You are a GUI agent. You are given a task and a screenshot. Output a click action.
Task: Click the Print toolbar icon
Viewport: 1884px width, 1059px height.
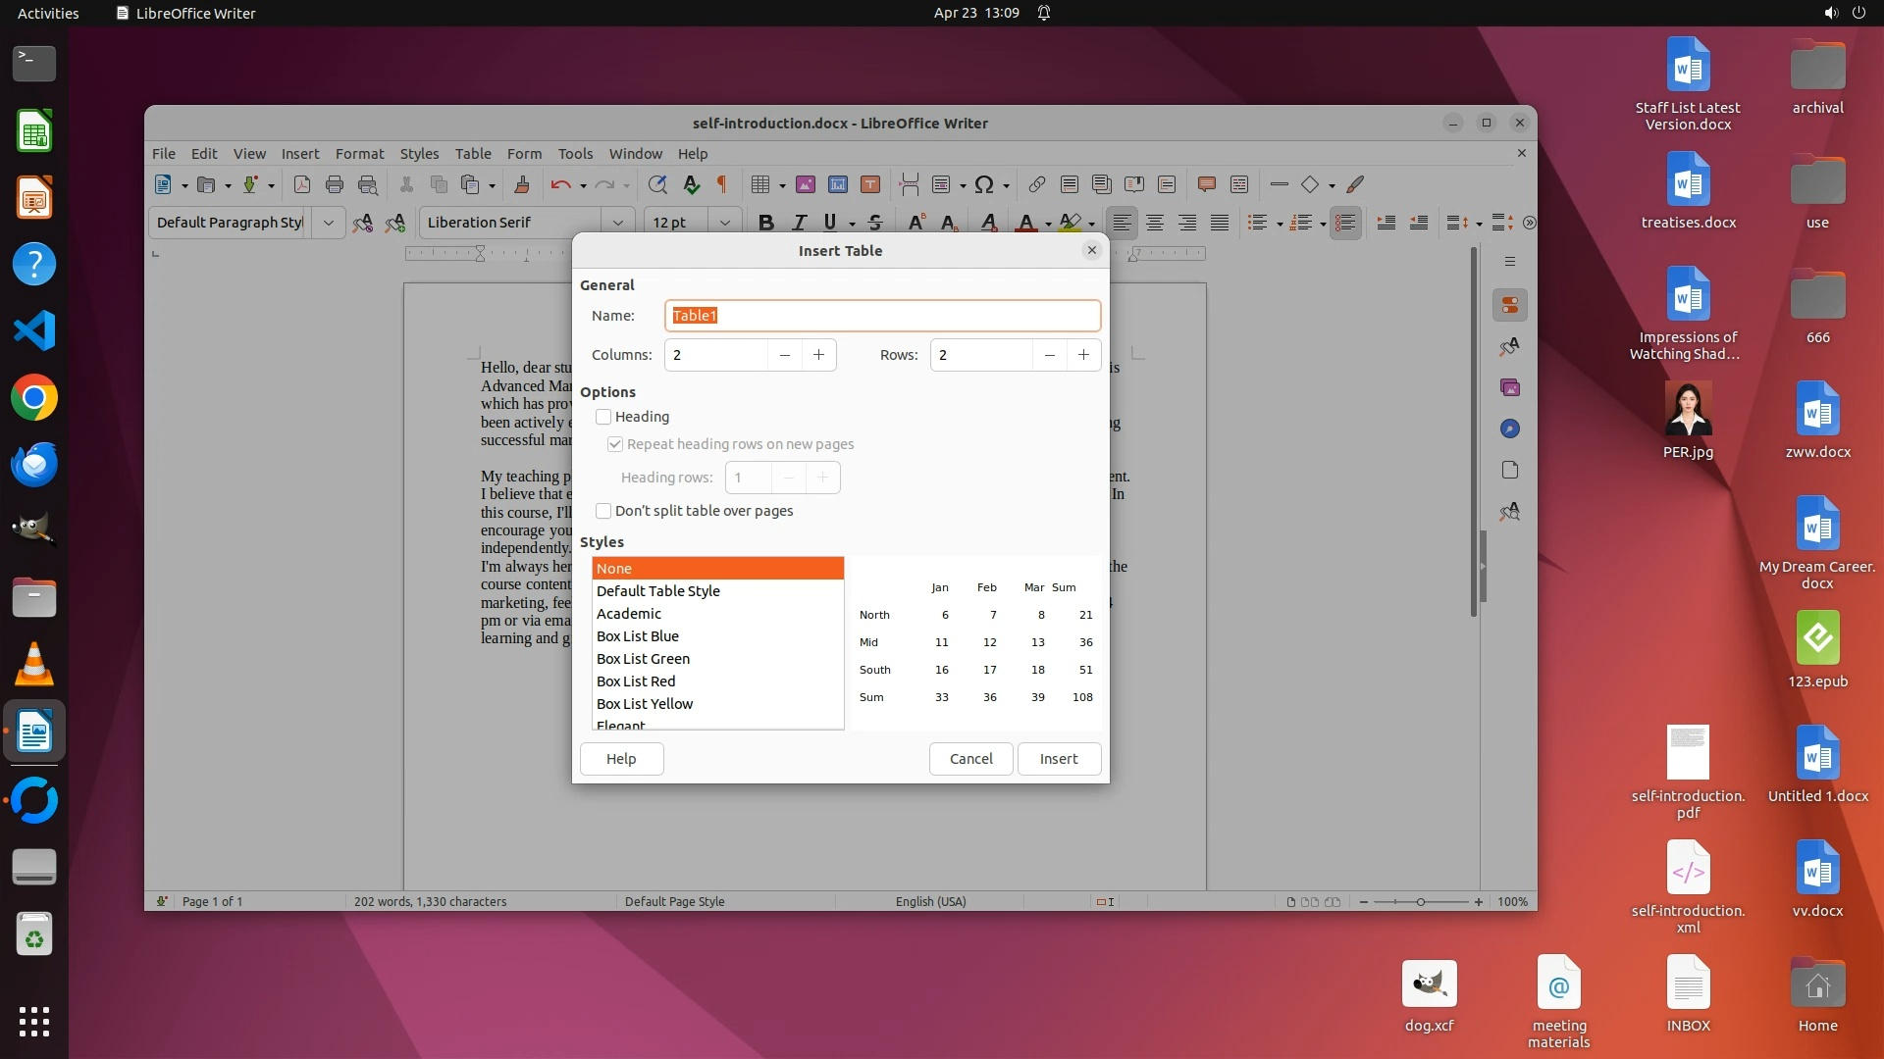(335, 184)
